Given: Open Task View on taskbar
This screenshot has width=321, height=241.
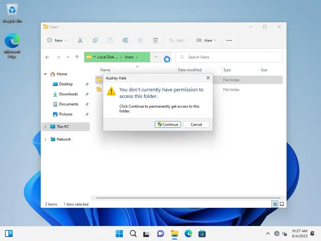Looking at the screenshot, I should 146,233.
